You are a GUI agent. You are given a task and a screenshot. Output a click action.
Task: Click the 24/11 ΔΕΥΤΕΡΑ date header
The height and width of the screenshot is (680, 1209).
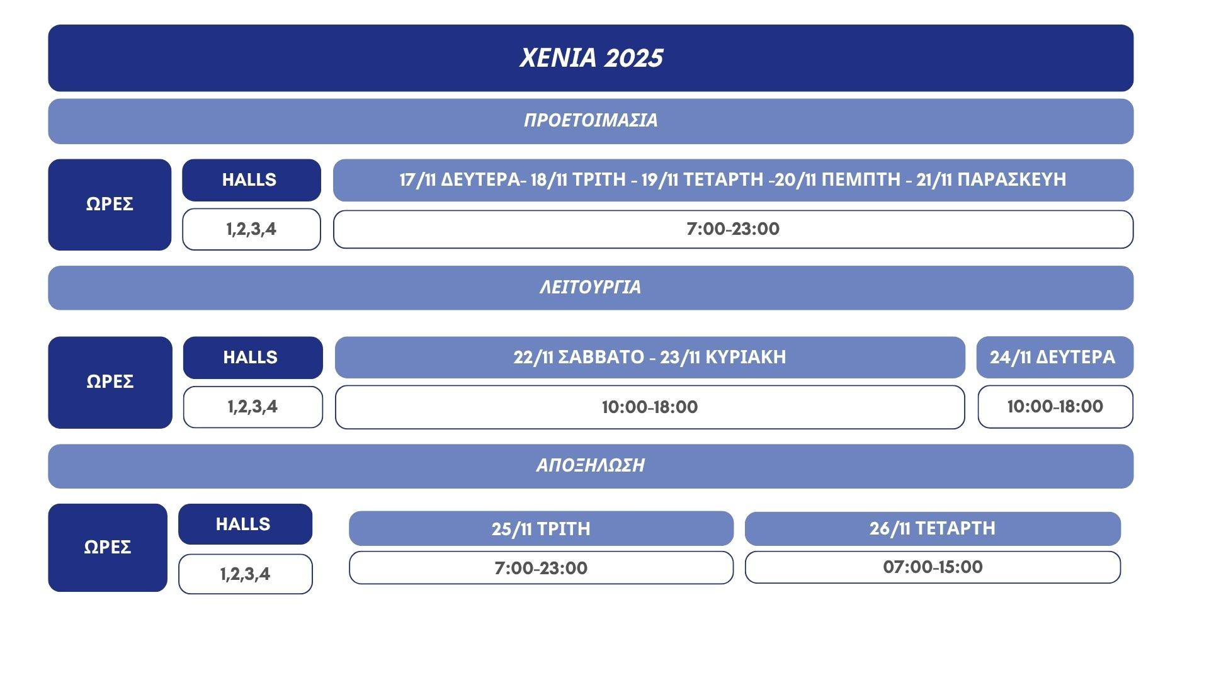(x=1054, y=358)
